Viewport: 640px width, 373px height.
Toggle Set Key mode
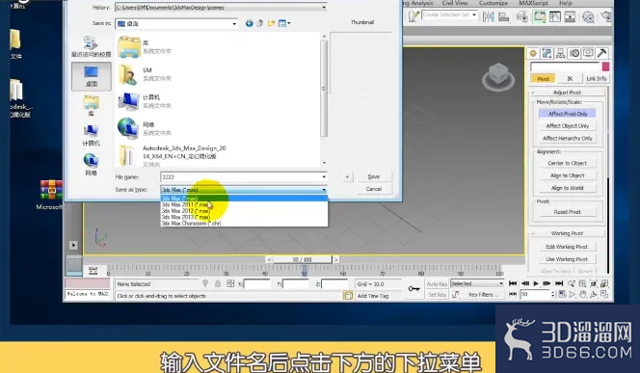click(x=437, y=295)
